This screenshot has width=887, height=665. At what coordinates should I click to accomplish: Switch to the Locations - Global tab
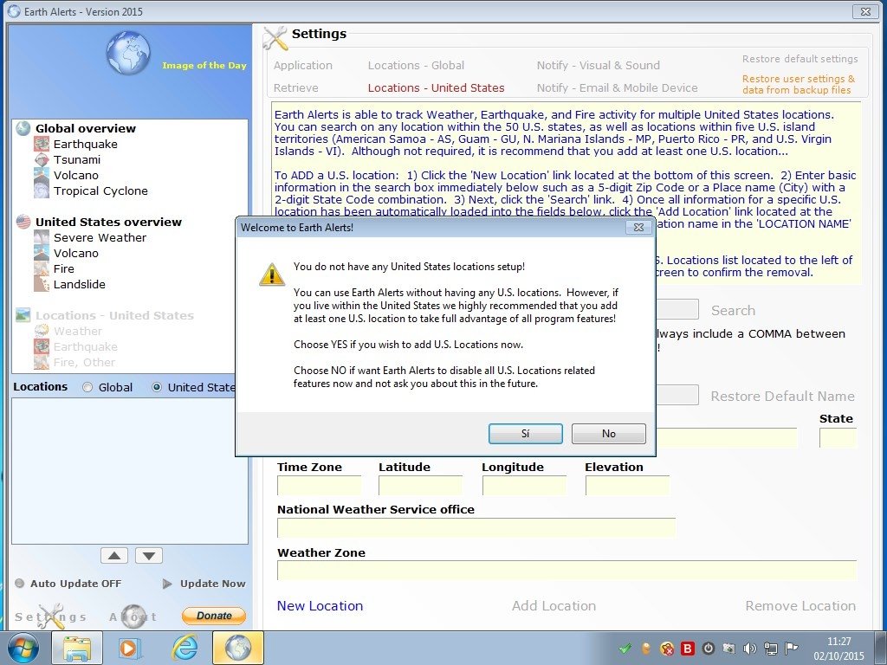click(416, 66)
